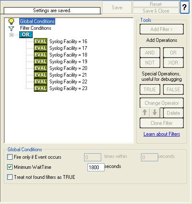Click EVAL icon for Syslog Facility = 16

point(41,41)
